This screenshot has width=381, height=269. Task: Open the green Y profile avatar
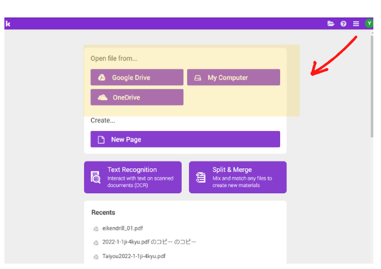click(369, 23)
